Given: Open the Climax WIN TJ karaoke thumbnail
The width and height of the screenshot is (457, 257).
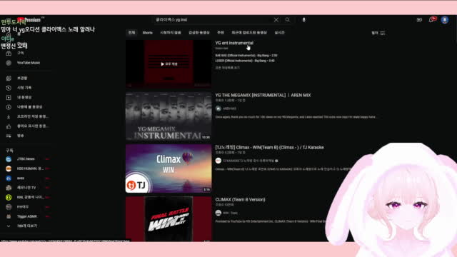Looking at the screenshot, I should (169, 168).
